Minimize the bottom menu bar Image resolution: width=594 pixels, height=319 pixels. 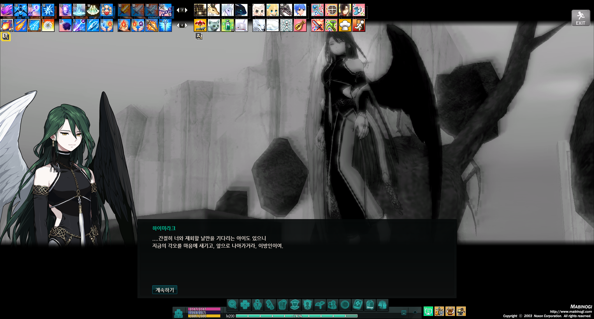point(404,312)
